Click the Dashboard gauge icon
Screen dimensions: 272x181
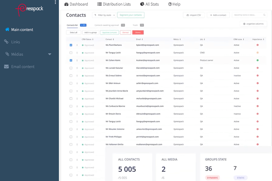[66, 4]
